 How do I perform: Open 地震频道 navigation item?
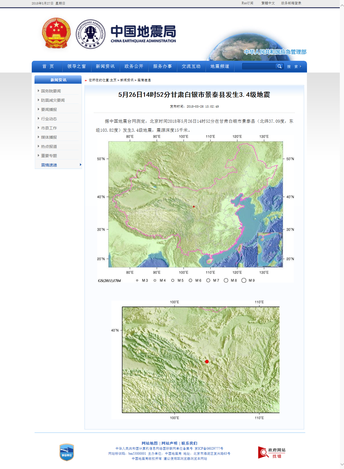(220, 66)
